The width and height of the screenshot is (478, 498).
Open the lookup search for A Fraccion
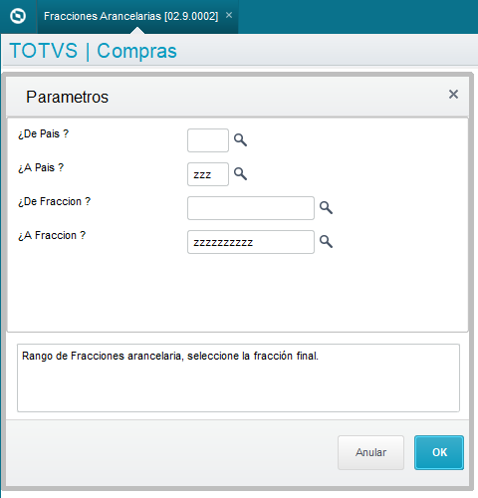[x=326, y=242]
